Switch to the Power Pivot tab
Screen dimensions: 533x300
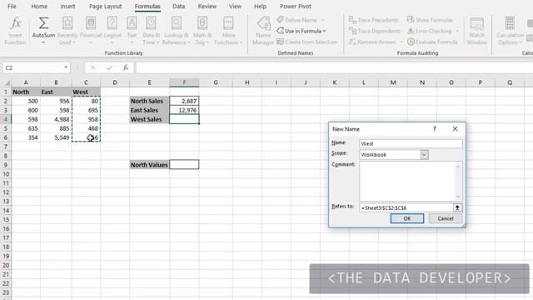pyautogui.click(x=296, y=6)
